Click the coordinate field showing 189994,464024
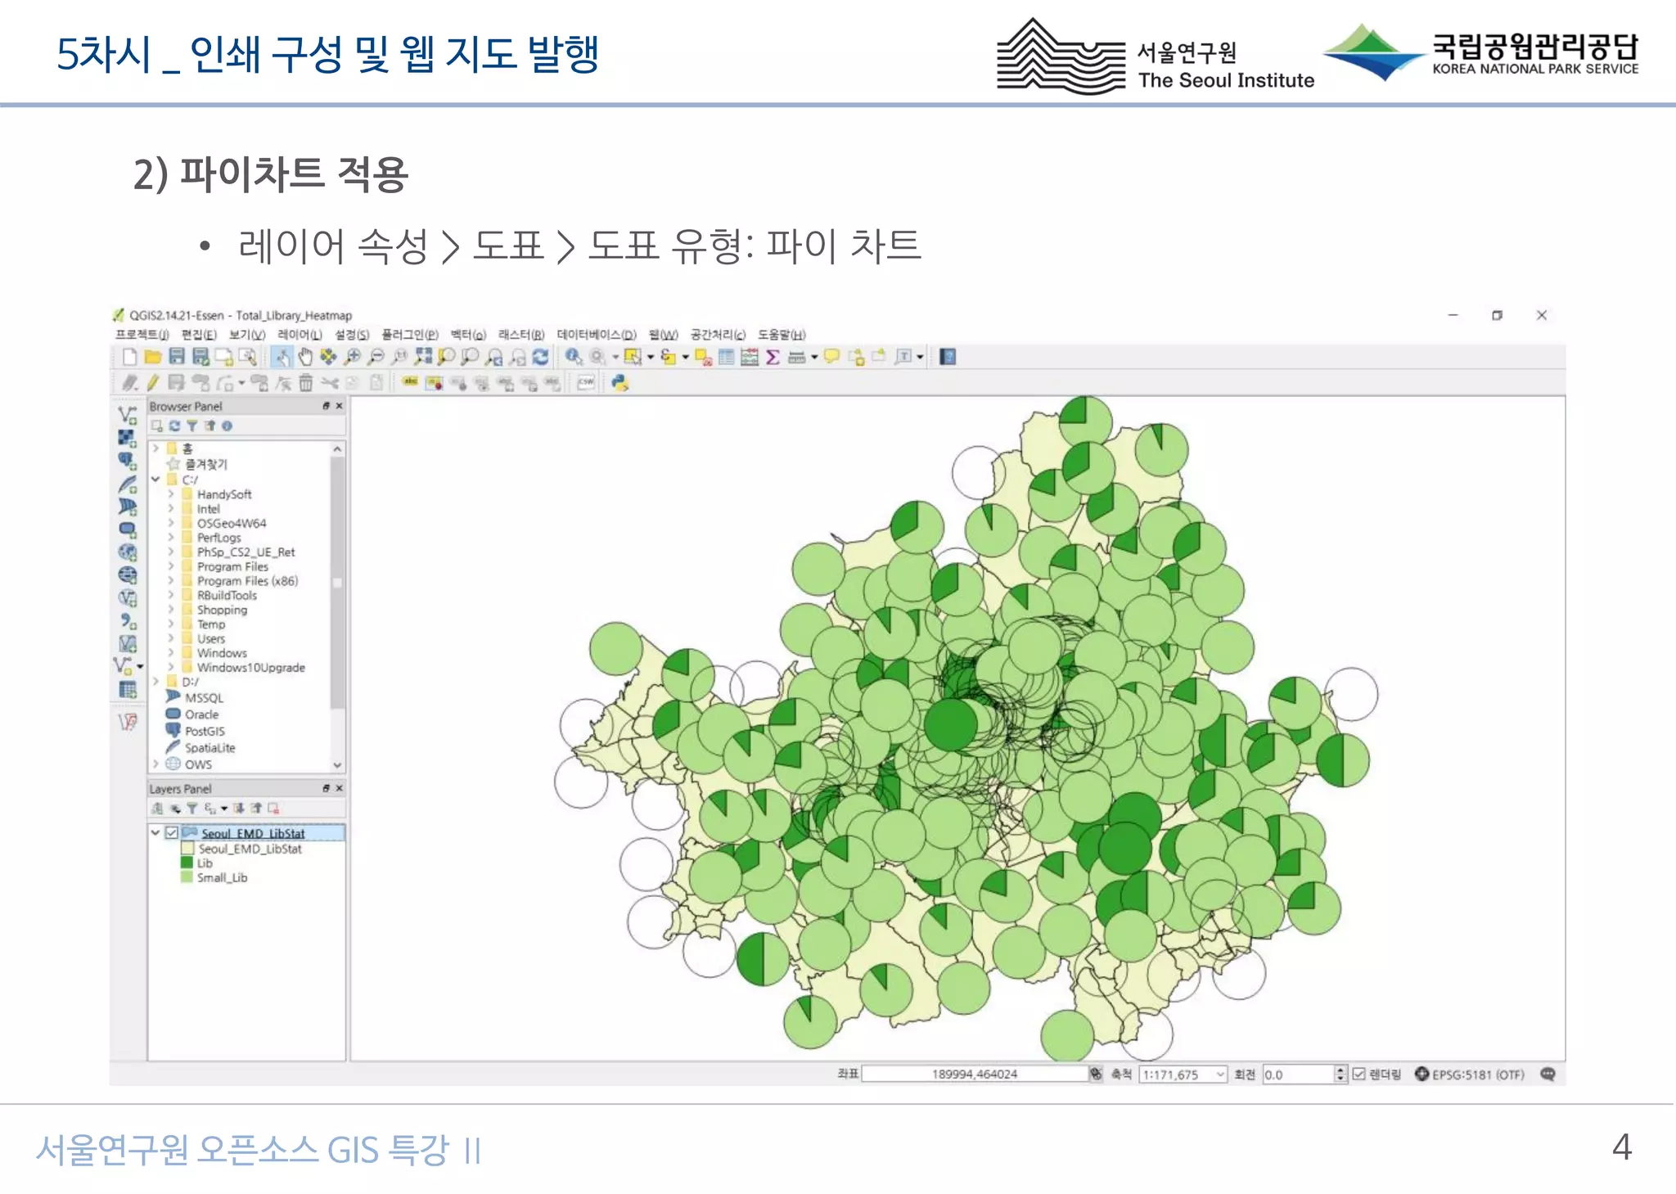1676x1194 pixels. [975, 1075]
